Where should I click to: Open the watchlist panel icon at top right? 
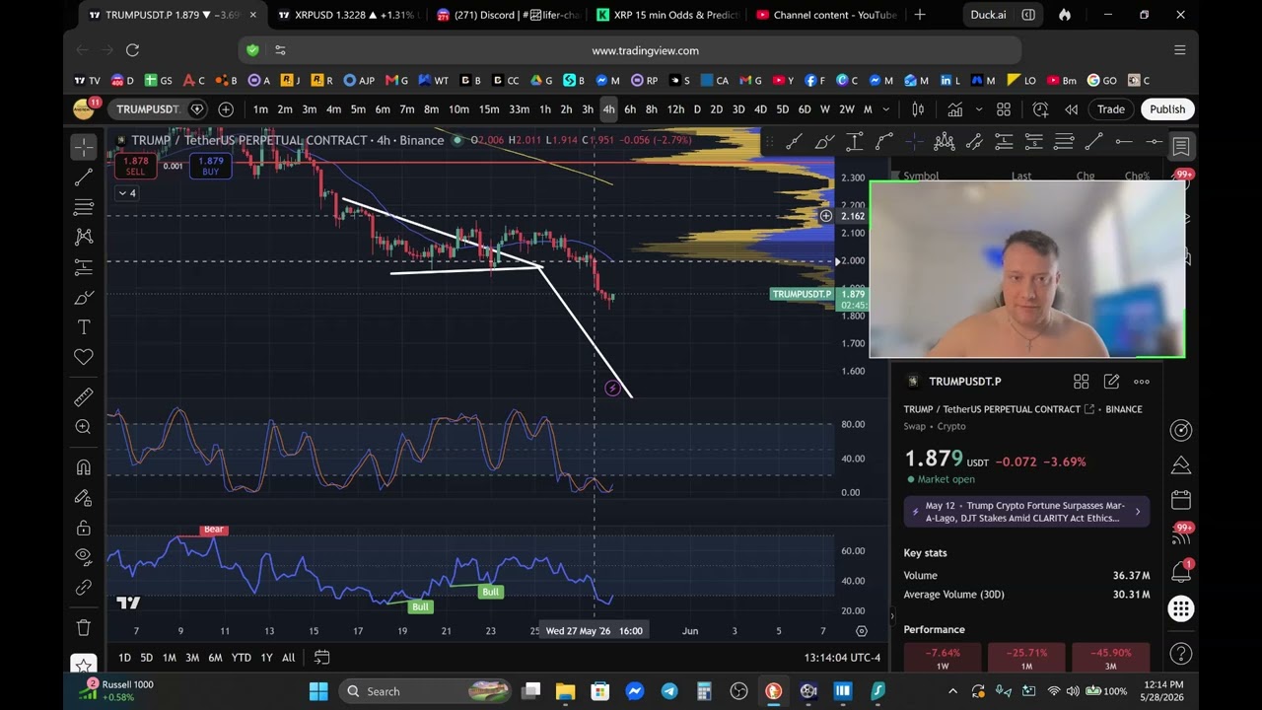pos(1180,147)
